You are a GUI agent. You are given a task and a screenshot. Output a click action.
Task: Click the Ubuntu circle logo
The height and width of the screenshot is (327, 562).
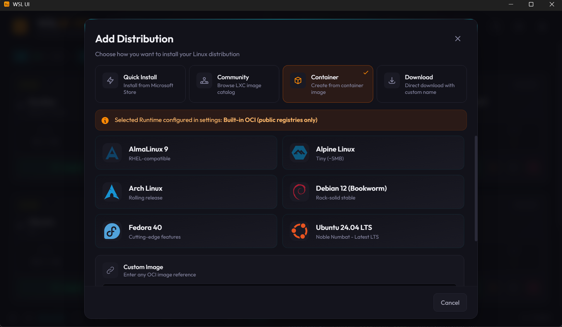[299, 231]
